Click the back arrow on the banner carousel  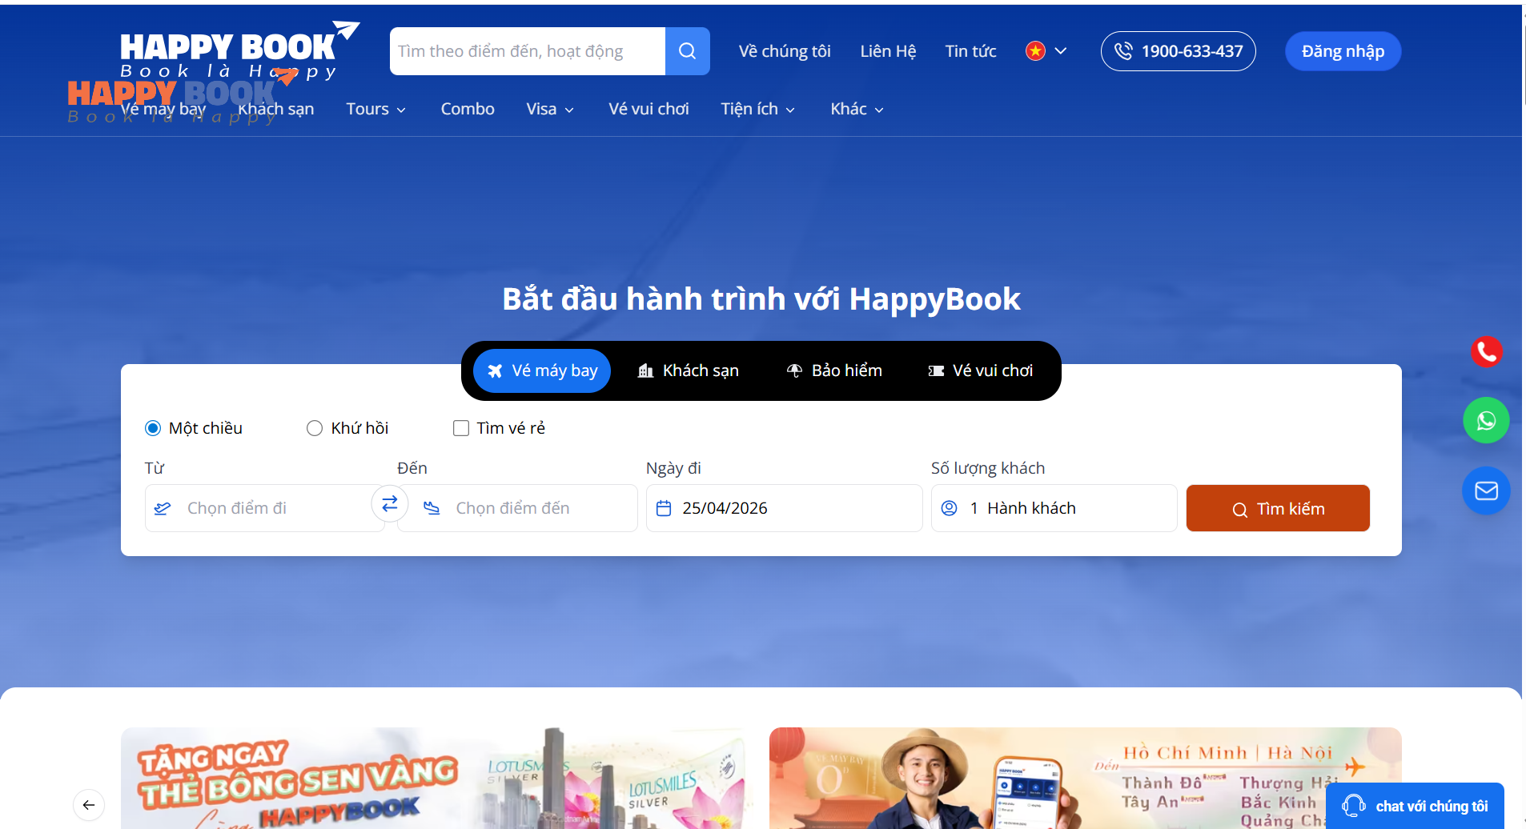pyautogui.click(x=89, y=804)
